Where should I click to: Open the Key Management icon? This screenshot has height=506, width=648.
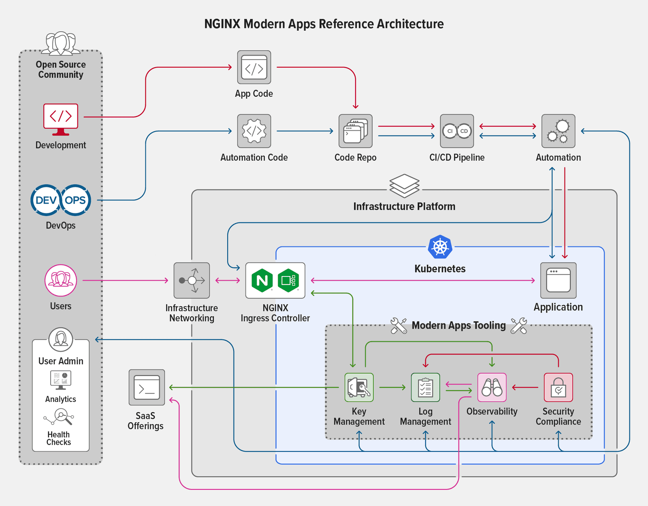[358, 388]
